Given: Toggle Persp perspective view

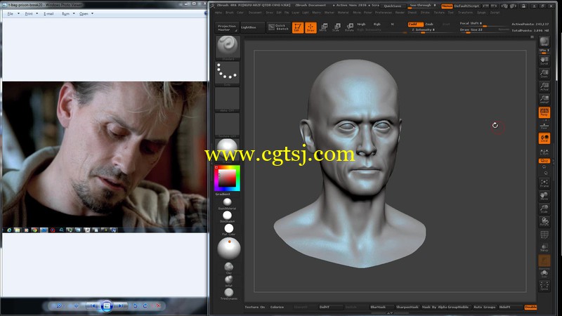Looking at the screenshot, I should pyautogui.click(x=544, y=112).
